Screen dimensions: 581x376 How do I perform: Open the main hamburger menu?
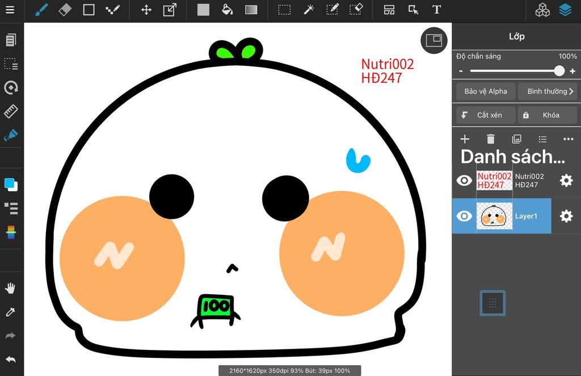point(10,10)
